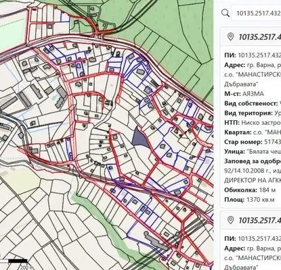Image resolution: width=281 pixels, height=270 pixels.
Task: Click the search field containing 10135.2517.432
Action: [x=257, y=13]
